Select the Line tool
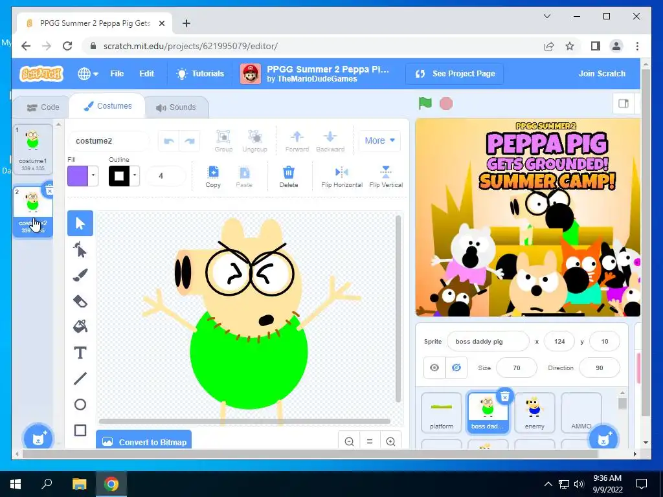The width and height of the screenshot is (663, 497). tap(80, 378)
